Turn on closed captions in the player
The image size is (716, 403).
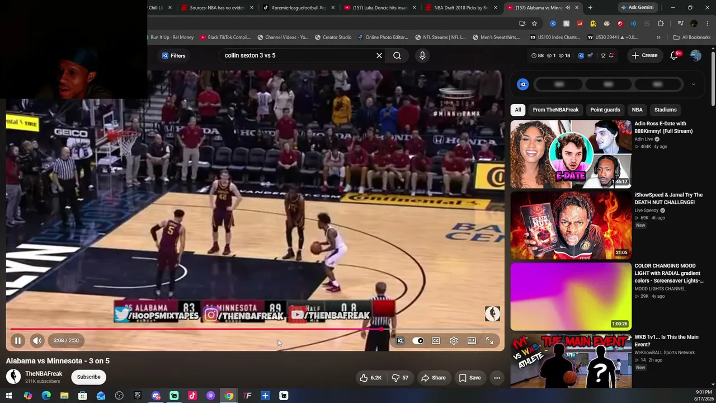(x=436, y=340)
